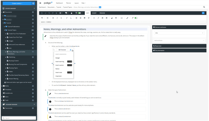This screenshot has width=209, height=121.
Task: Select the Images topic in tree
Action: (11, 41)
